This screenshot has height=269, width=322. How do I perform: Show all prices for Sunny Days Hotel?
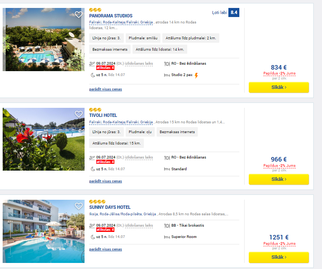pos(106,249)
